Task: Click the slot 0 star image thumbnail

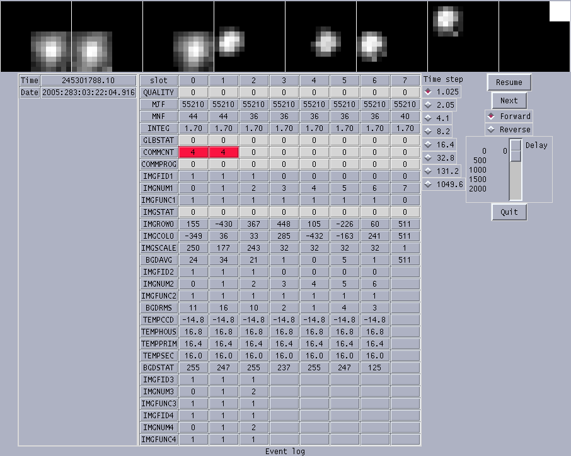Action: 36,37
